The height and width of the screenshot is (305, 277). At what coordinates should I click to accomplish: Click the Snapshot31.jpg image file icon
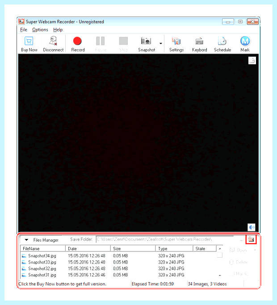click(x=24, y=275)
